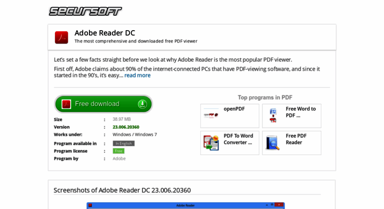
Task: Open PDF To Word Converter program
Action: [230, 143]
